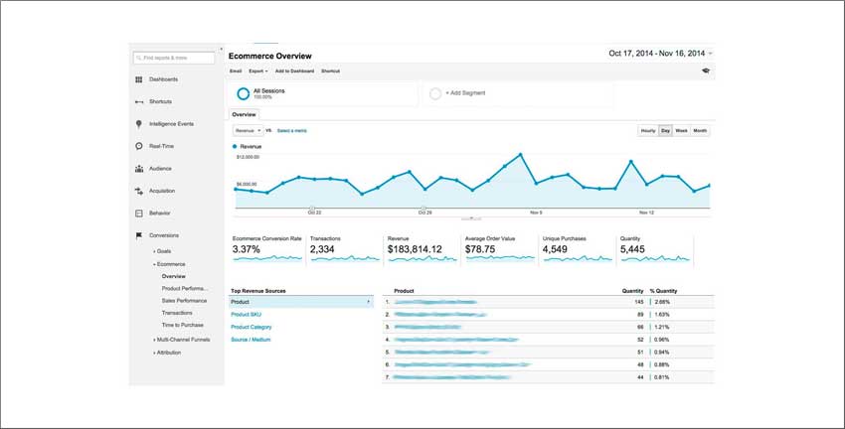
Task: Collapse the Ecommerce tree item
Action: tap(169, 264)
